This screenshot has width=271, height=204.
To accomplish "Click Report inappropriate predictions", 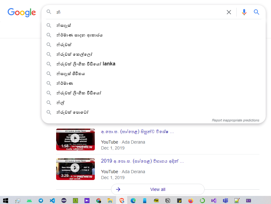I will (235, 120).
